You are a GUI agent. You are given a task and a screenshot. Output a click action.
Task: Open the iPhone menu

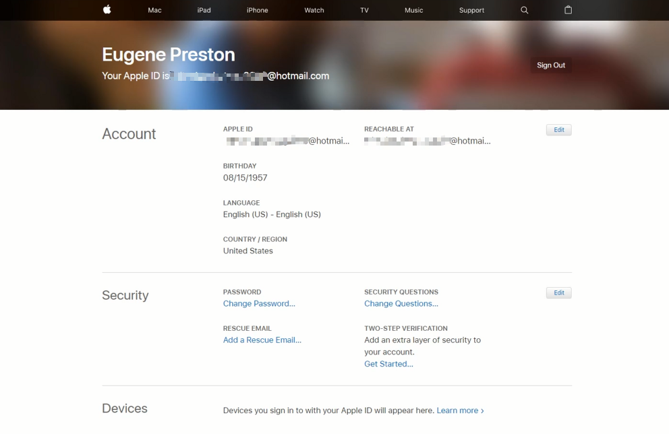coord(257,10)
